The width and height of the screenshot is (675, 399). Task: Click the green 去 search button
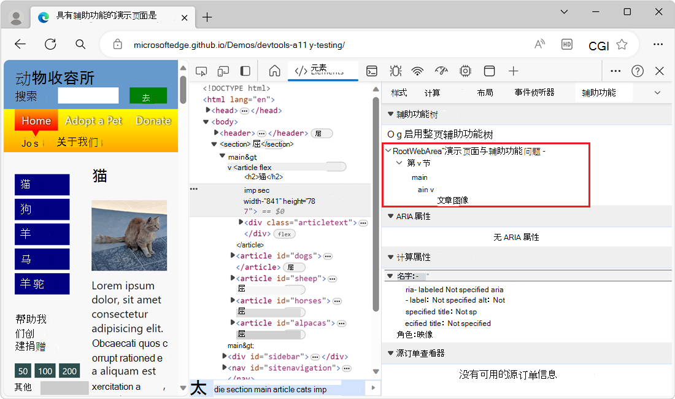[148, 96]
